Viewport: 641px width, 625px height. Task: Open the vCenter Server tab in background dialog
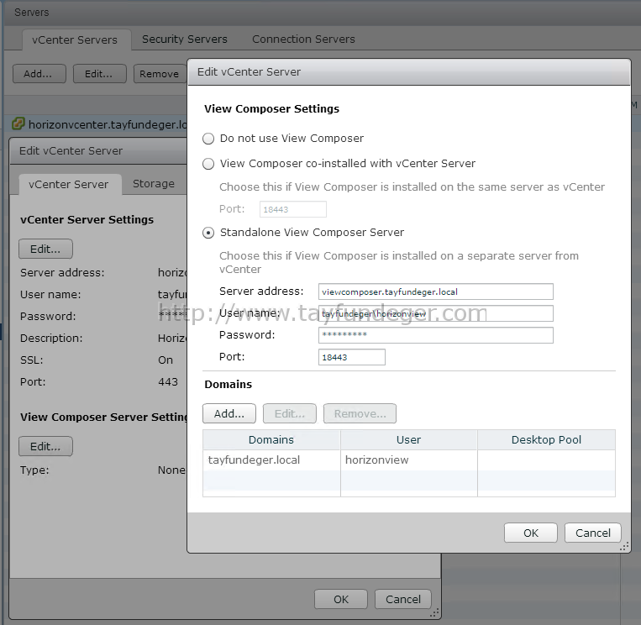pos(69,184)
